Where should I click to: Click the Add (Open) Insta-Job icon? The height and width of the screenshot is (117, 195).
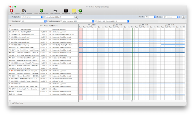41,10
